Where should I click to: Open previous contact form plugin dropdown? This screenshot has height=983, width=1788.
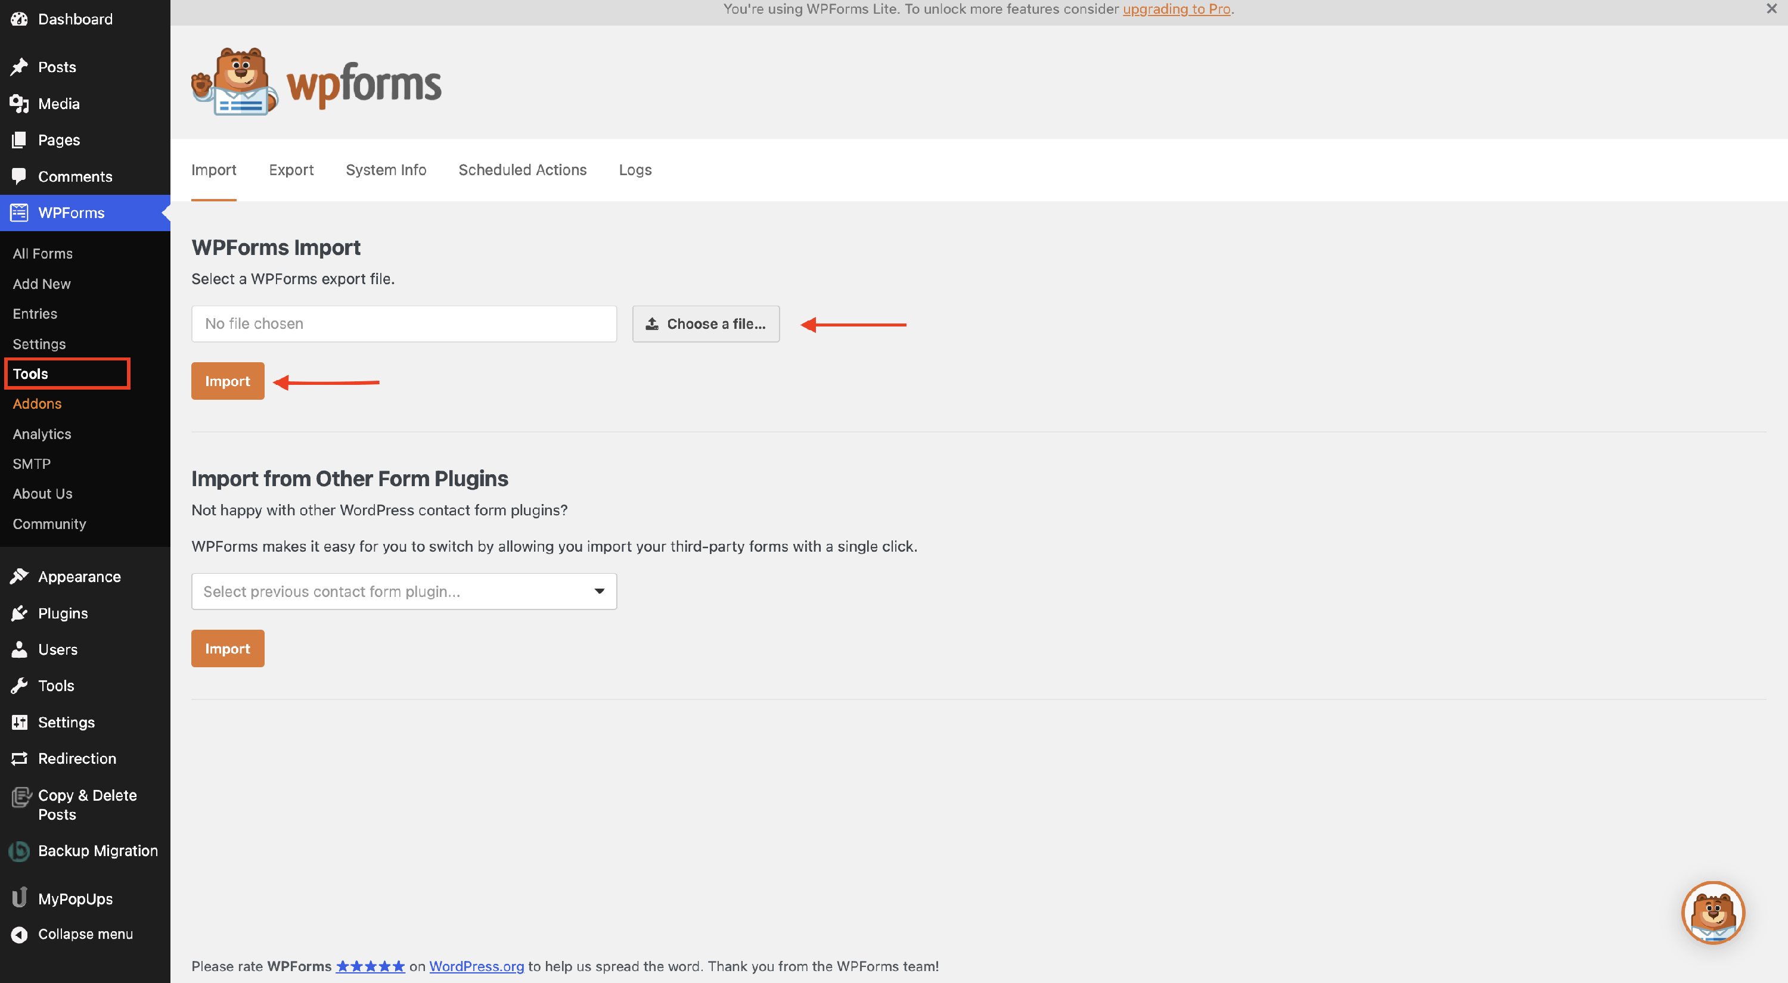[404, 591]
